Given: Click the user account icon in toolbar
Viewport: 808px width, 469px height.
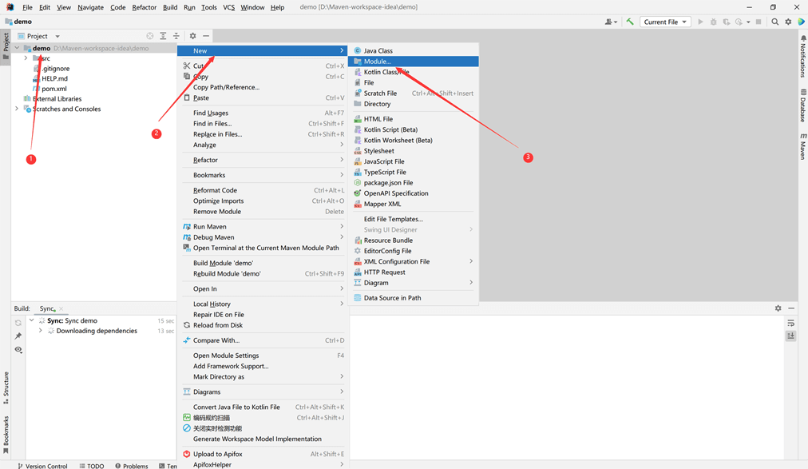Looking at the screenshot, I should click(x=611, y=22).
